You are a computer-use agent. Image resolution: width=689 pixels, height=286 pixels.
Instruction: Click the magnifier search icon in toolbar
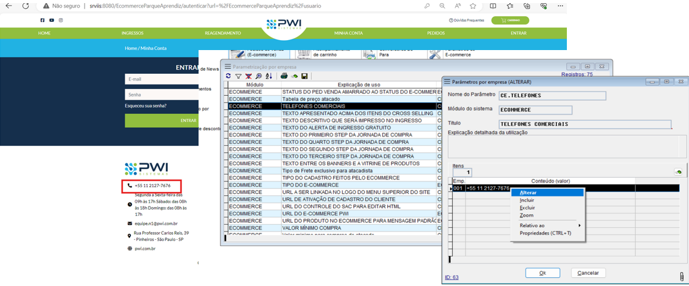tap(259, 76)
